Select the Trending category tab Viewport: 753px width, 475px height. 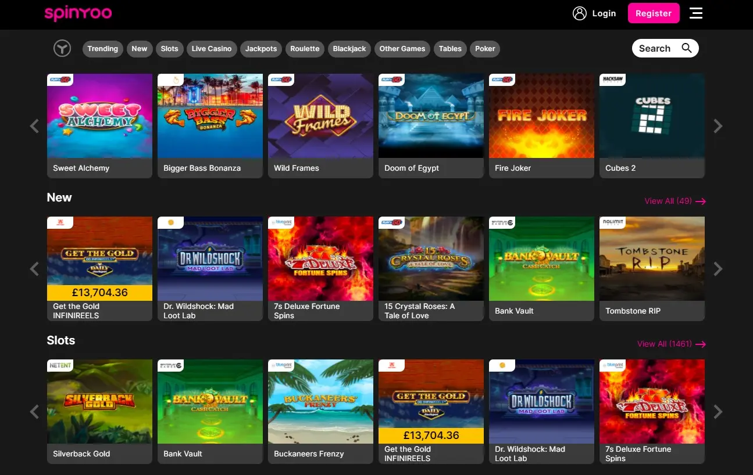[102, 49]
